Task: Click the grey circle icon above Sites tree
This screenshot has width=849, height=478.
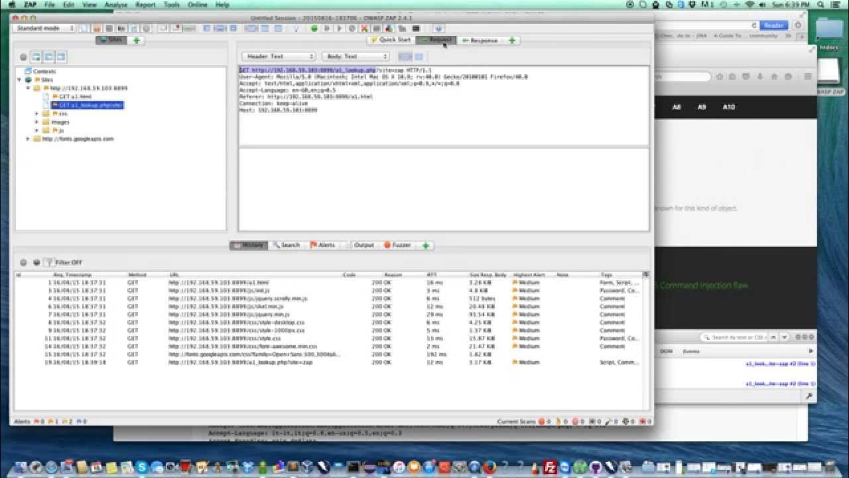Action: pyautogui.click(x=24, y=57)
